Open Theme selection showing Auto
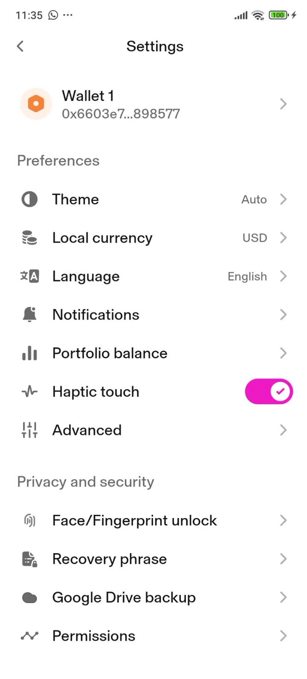The image size is (307, 679). click(x=254, y=199)
